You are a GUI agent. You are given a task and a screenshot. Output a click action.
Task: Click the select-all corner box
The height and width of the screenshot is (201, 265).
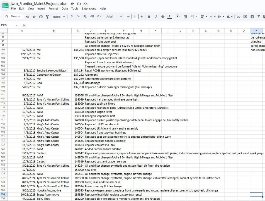click(4, 31)
